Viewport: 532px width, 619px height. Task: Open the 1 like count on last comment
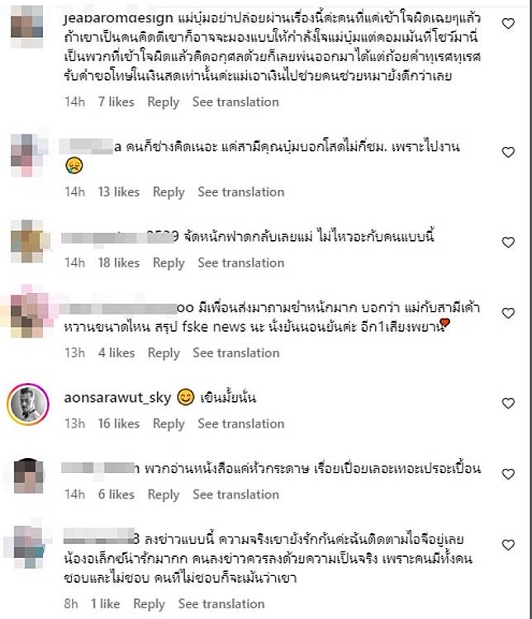pos(105,604)
